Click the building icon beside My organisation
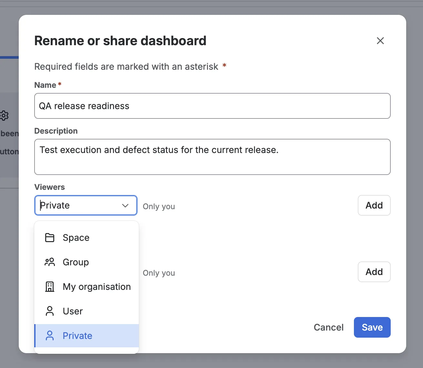Viewport: 423px width, 368px height. click(x=50, y=287)
